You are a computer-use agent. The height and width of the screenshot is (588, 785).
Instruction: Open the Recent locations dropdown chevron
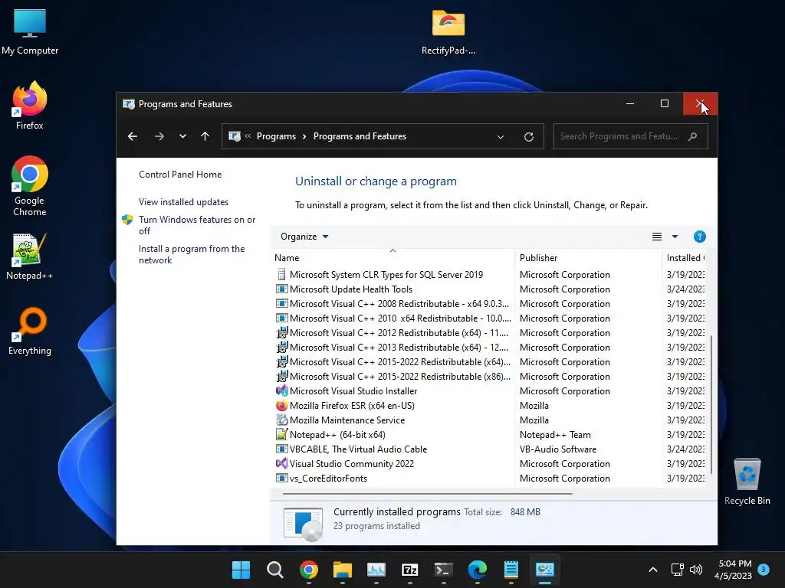(182, 136)
